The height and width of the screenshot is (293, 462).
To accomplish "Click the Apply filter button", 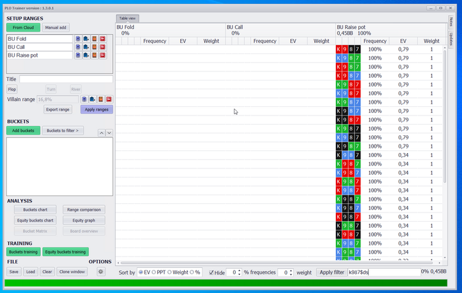I will pos(332,273).
